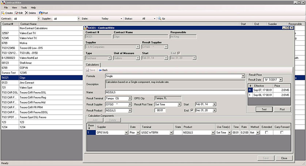Click the Test button

pos(264,109)
